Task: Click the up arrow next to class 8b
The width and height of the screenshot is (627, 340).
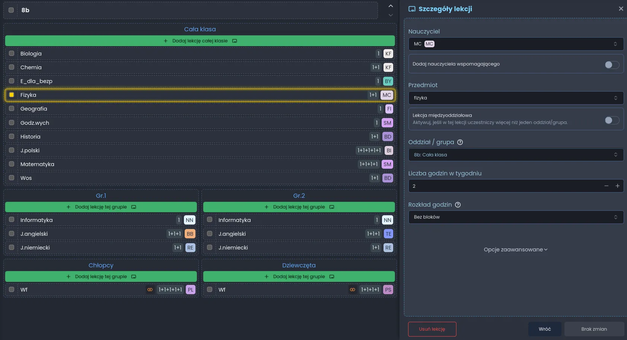Action: pyautogui.click(x=391, y=6)
